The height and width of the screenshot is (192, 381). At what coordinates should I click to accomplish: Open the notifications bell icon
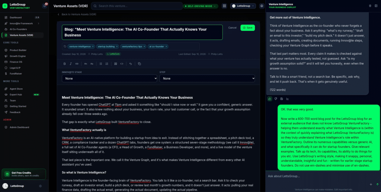45,6
